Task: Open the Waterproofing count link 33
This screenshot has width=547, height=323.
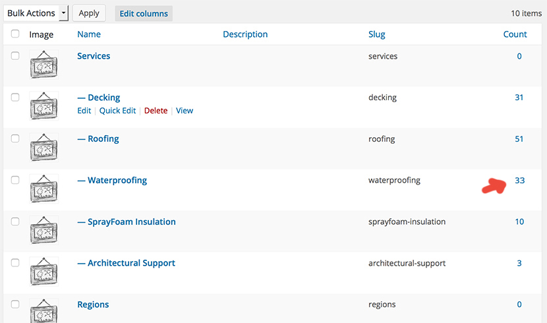Action: [520, 181]
